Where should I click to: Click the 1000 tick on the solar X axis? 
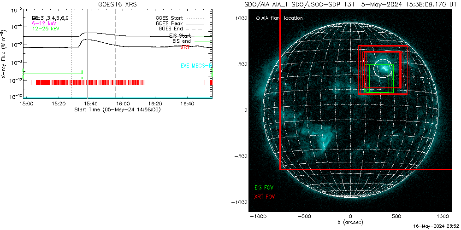click(x=443, y=217)
